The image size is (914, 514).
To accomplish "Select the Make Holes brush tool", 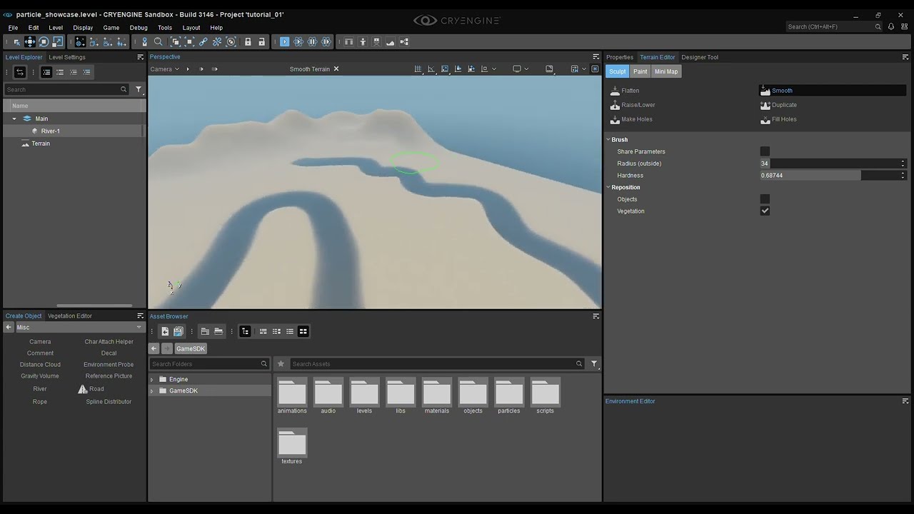I will pyautogui.click(x=631, y=119).
